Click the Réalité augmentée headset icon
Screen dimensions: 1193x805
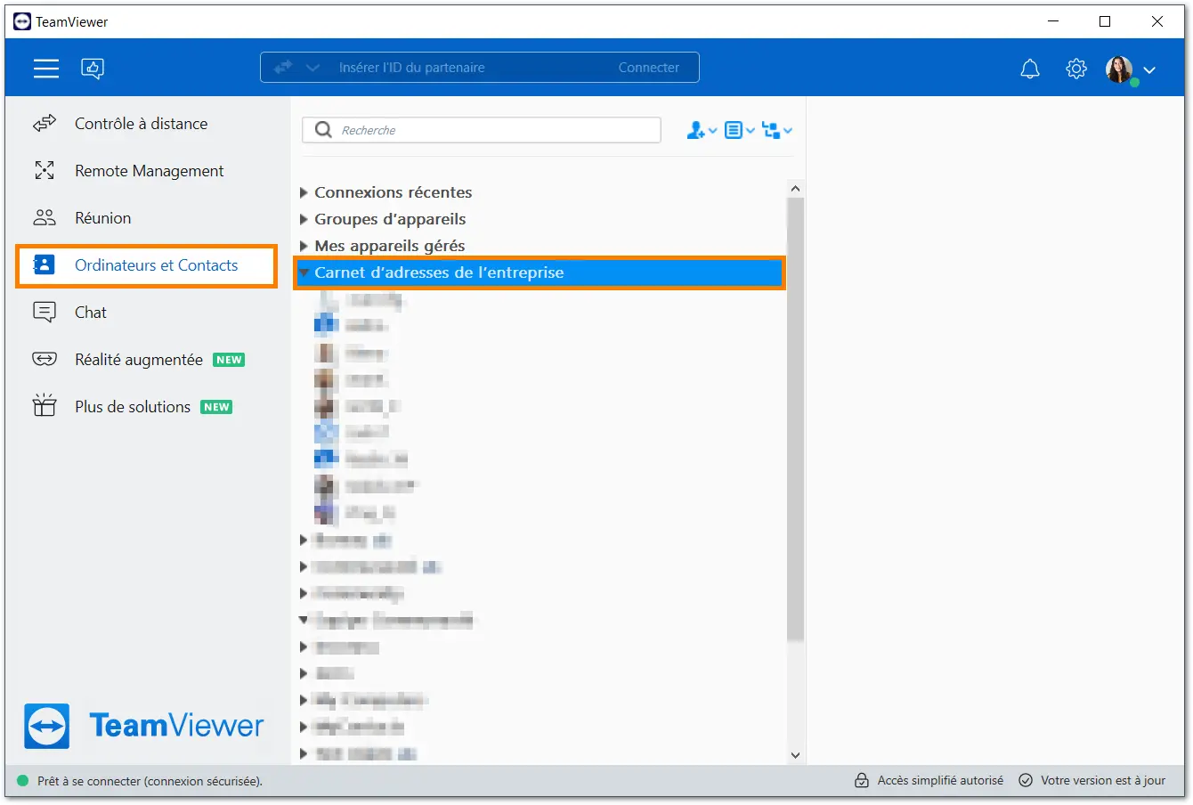pos(45,359)
